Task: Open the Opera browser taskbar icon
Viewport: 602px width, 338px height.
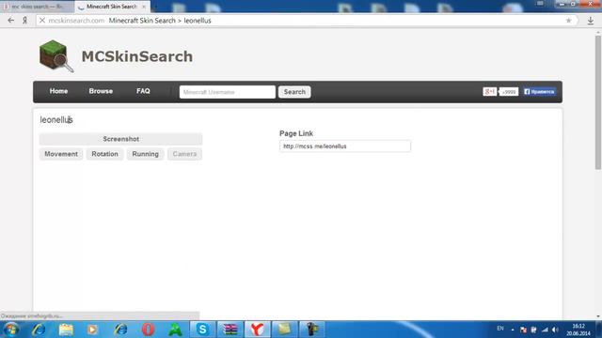Action: (149, 330)
